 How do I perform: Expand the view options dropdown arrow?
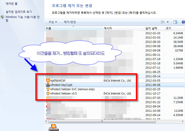pyautogui.click(x=168, y=22)
